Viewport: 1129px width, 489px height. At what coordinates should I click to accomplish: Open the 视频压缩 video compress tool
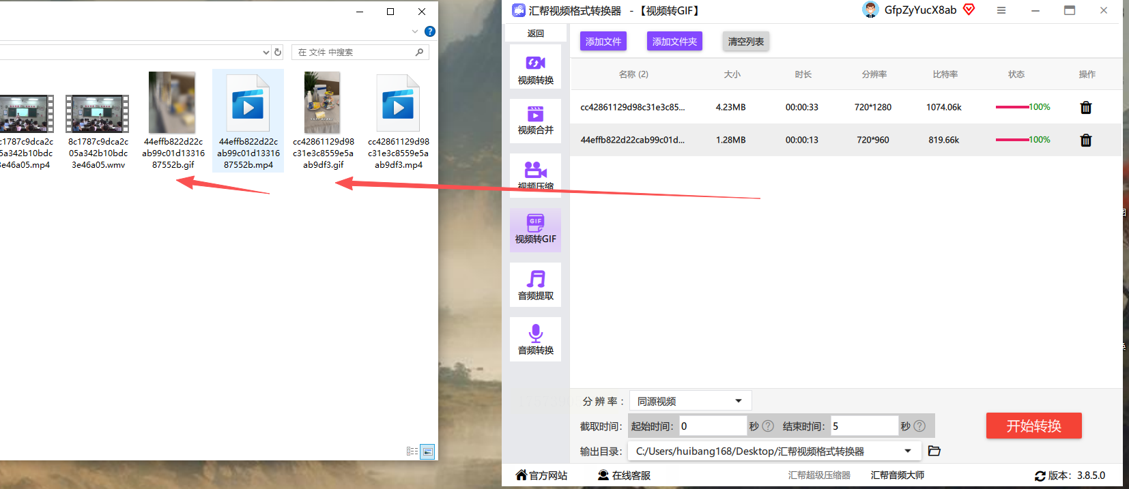coord(535,175)
